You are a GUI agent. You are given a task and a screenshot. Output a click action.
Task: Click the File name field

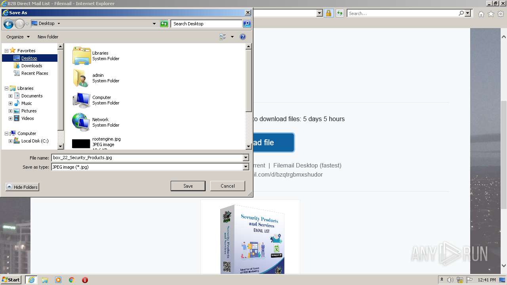(x=147, y=158)
